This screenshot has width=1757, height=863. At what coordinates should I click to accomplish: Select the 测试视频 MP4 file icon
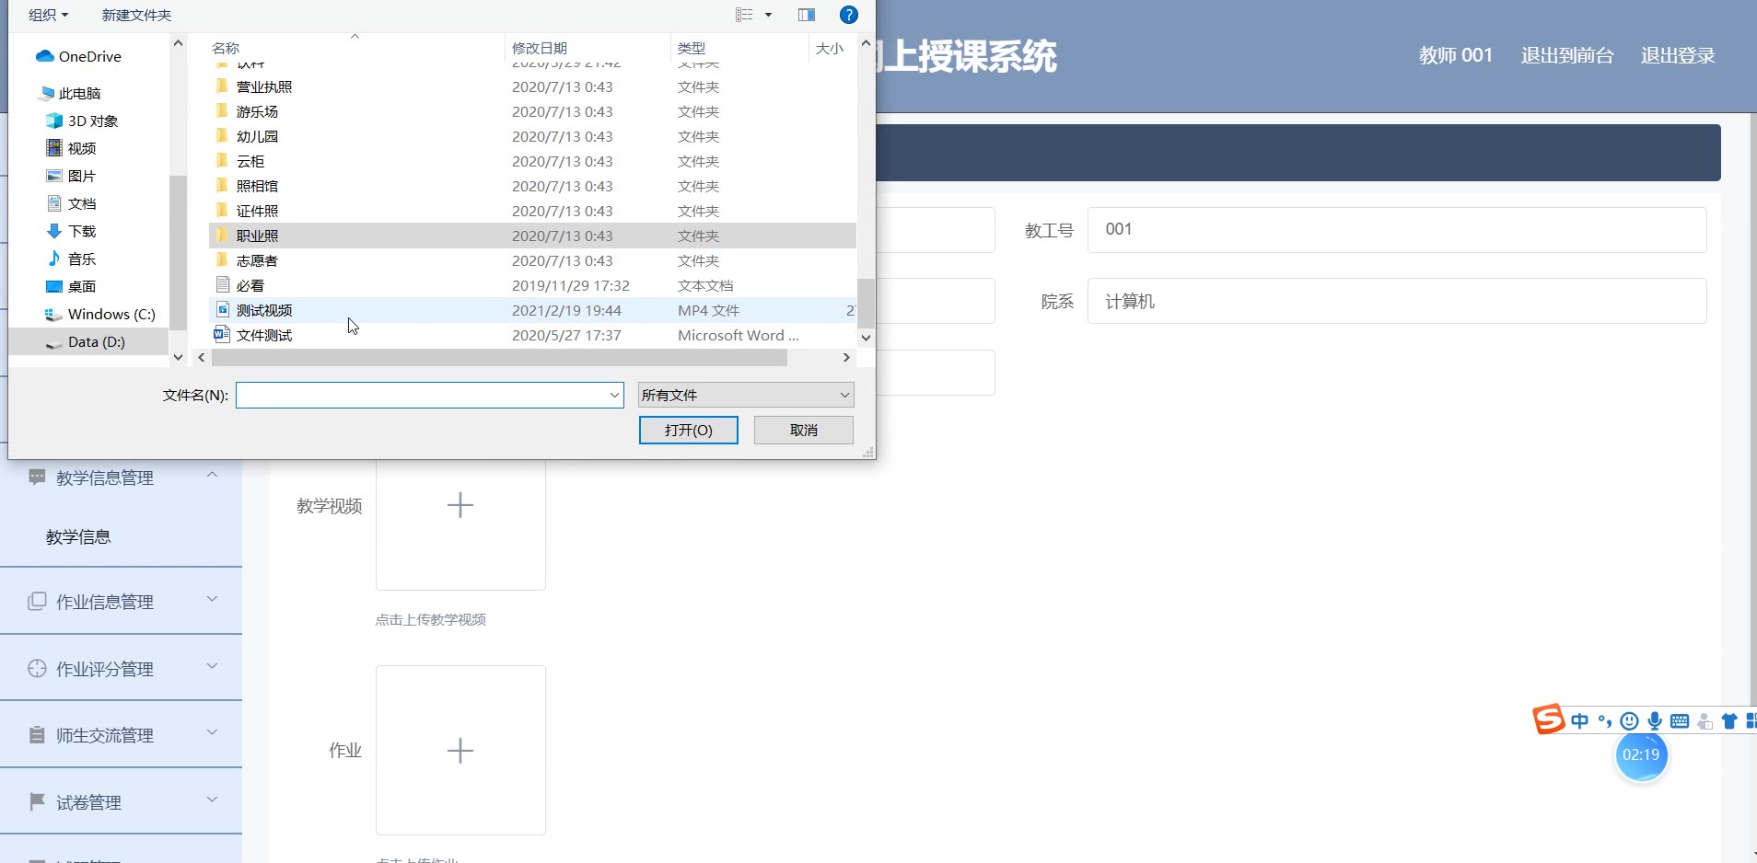coord(222,310)
